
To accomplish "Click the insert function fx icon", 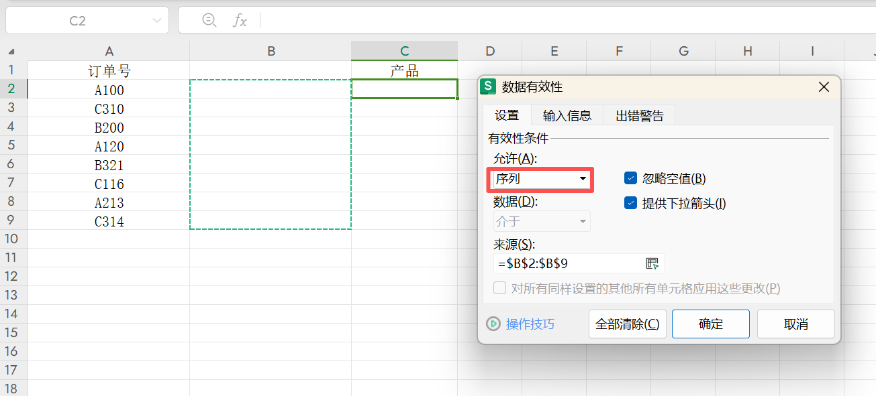I will tap(240, 19).
